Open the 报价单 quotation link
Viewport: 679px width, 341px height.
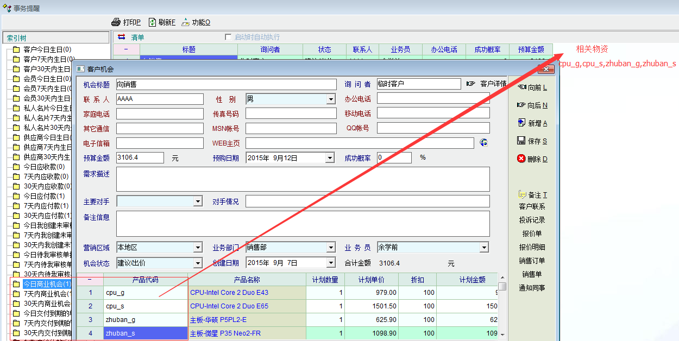532,233
